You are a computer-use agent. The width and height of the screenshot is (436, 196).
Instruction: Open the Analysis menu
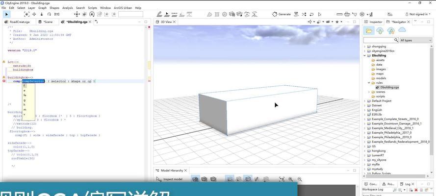point(68,8)
